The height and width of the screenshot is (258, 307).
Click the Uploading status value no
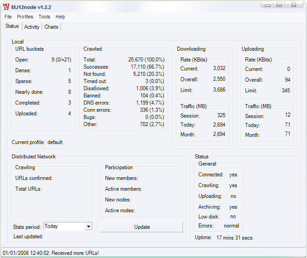233,196
